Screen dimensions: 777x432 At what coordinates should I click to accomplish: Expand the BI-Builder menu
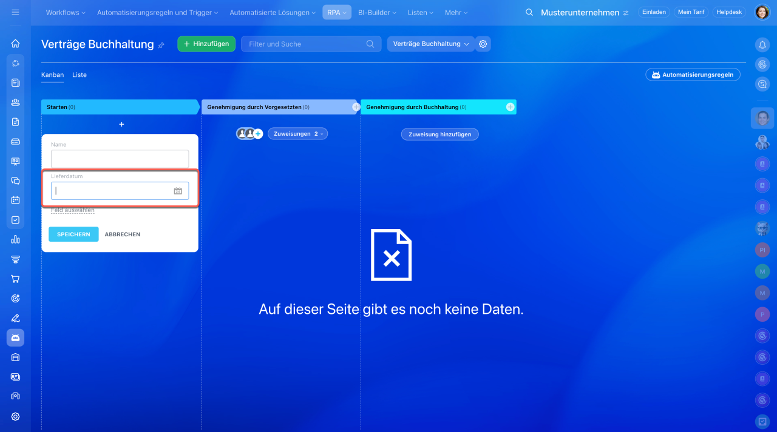point(377,12)
